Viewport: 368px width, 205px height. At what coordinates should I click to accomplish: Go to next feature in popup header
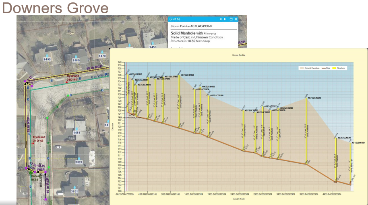[x=225, y=19]
